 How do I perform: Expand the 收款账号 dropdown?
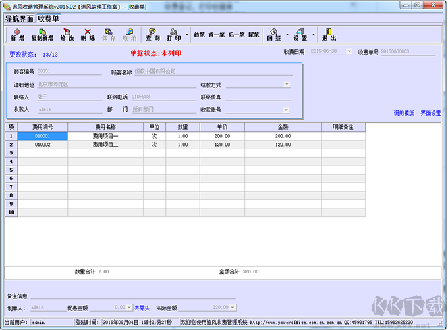(287, 110)
